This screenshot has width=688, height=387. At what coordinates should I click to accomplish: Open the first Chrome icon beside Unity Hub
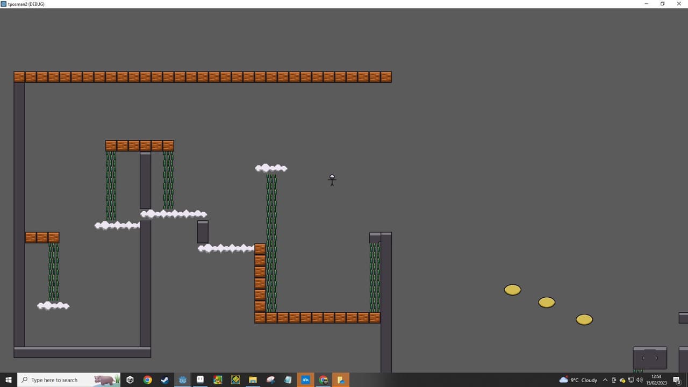148,380
